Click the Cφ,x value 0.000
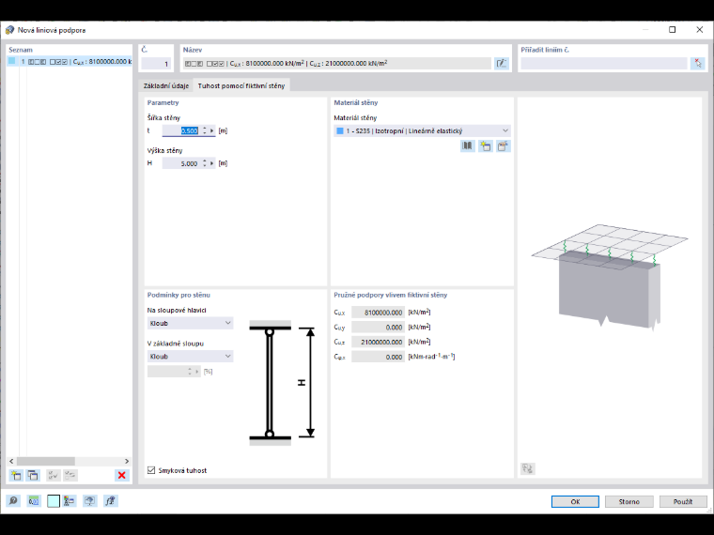 (x=378, y=357)
